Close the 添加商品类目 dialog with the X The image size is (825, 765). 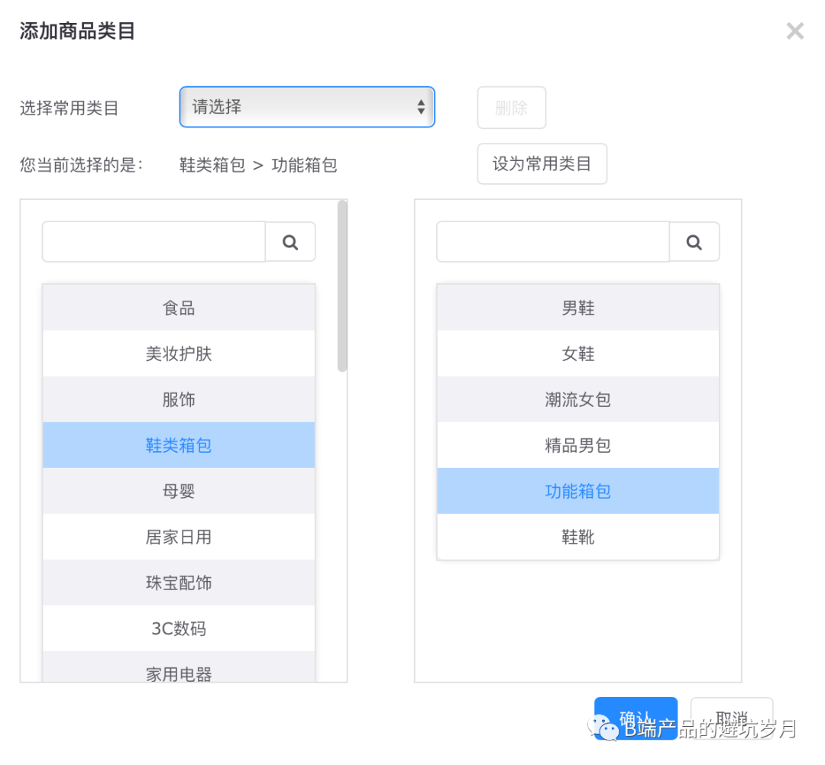coord(795,31)
